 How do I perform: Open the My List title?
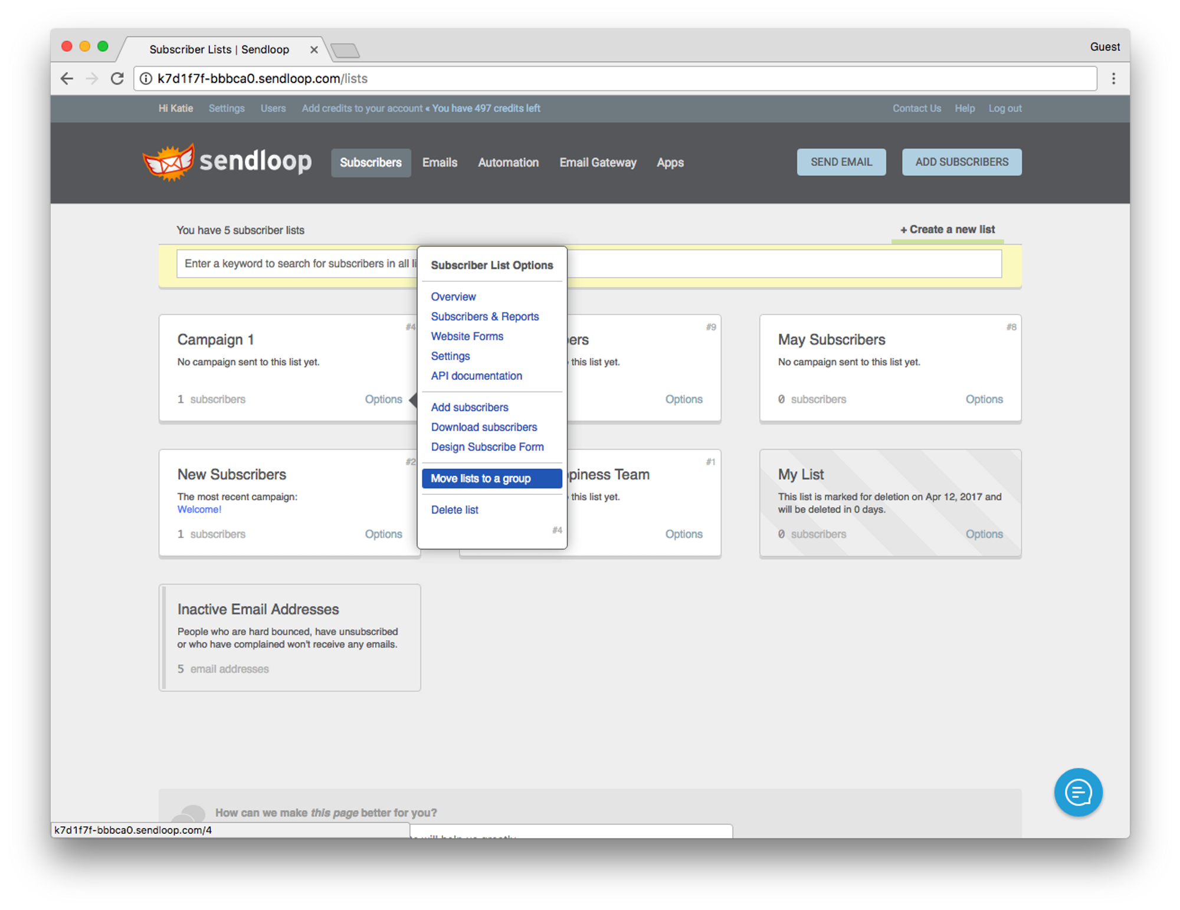(x=800, y=474)
